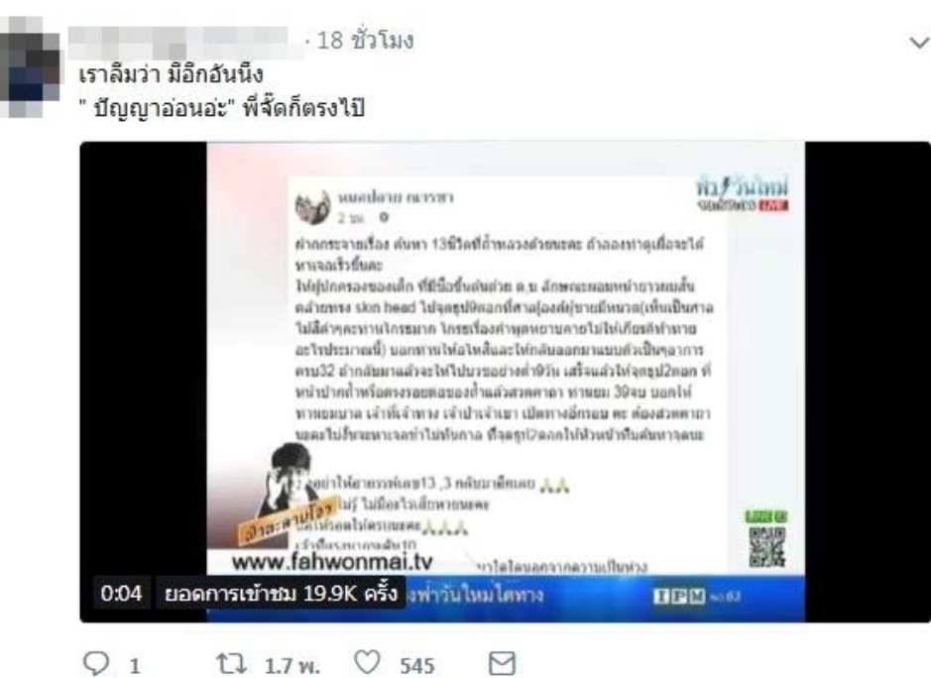931x678 pixels.
Task: Click the view count label 19.9K ครั้ง
Action: coord(281,593)
